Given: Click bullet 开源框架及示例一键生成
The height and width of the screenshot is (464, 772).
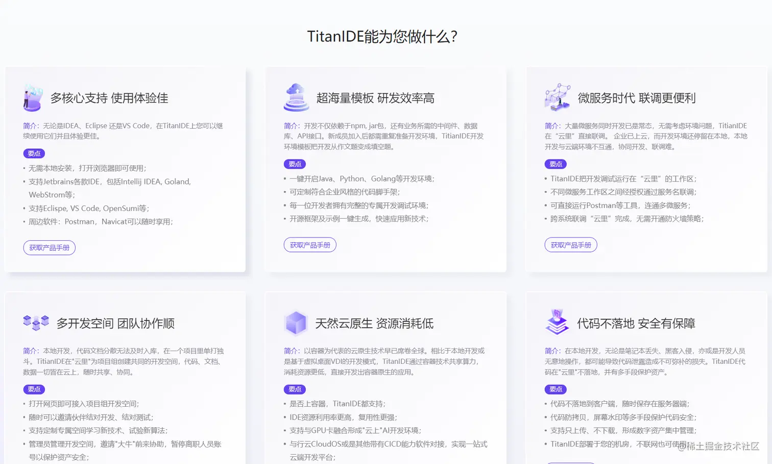Looking at the screenshot, I should [359, 219].
